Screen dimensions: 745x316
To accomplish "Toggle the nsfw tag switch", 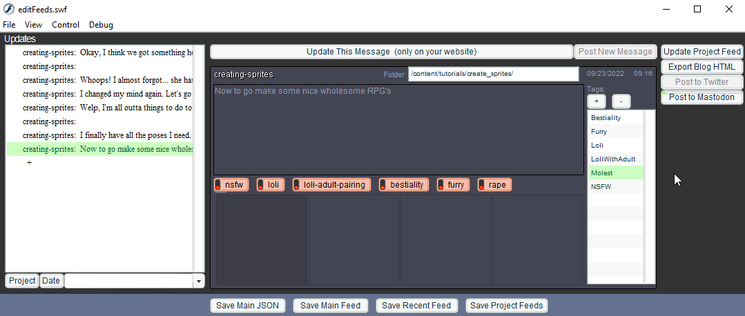I will [230, 185].
